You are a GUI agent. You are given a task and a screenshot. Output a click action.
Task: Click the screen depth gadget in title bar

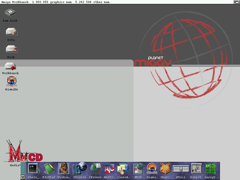(x=236, y=2)
